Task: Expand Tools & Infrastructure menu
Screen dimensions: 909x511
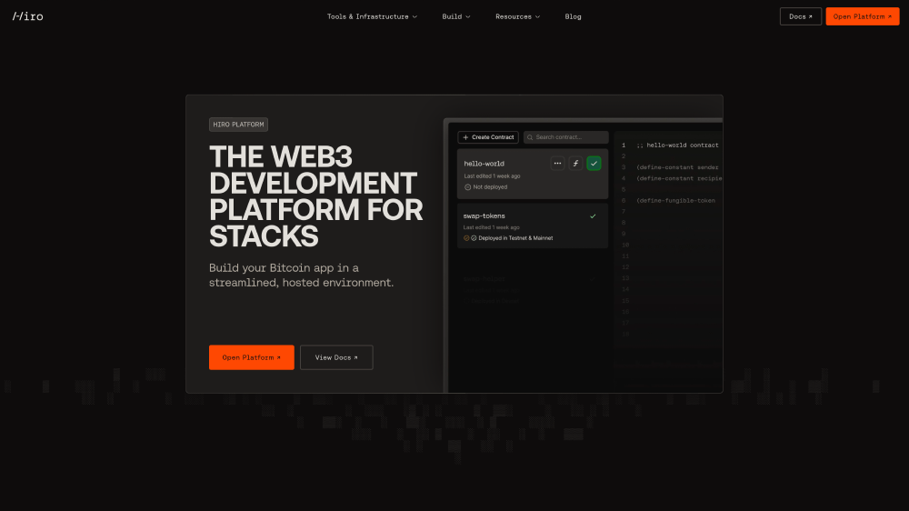Action: [x=372, y=16]
